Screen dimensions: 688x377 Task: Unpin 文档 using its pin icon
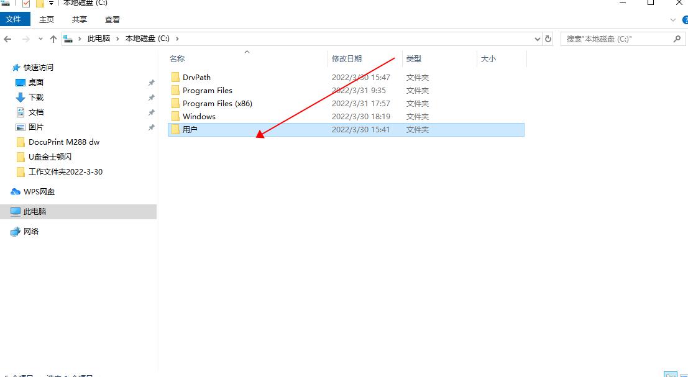coord(152,112)
